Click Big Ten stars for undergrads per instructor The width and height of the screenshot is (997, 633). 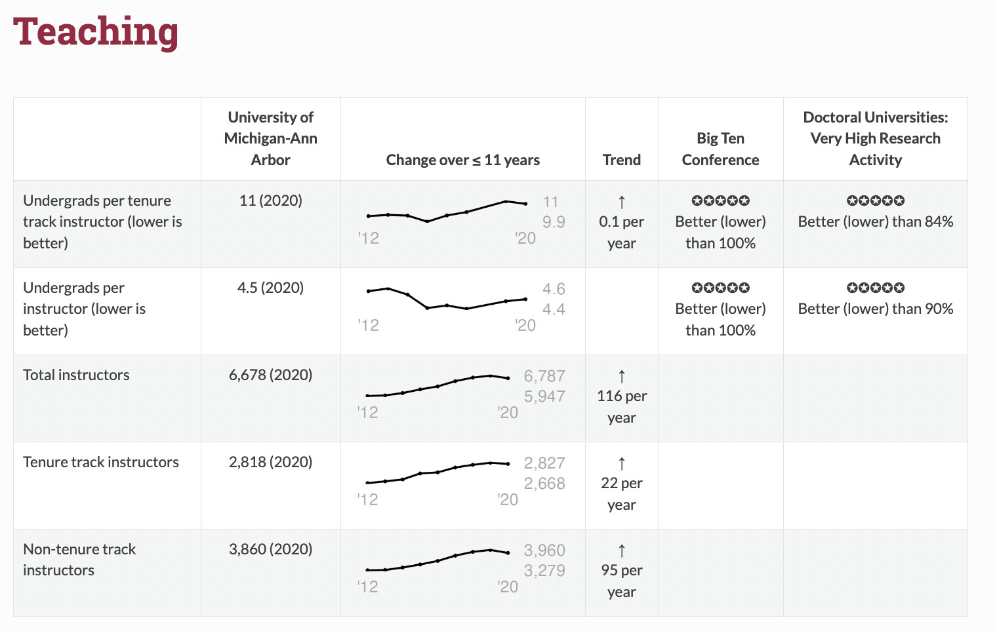720,288
